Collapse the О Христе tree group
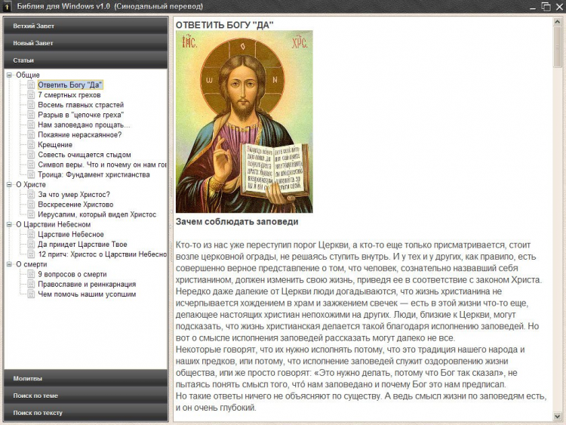The width and height of the screenshot is (566, 425). 9,184
